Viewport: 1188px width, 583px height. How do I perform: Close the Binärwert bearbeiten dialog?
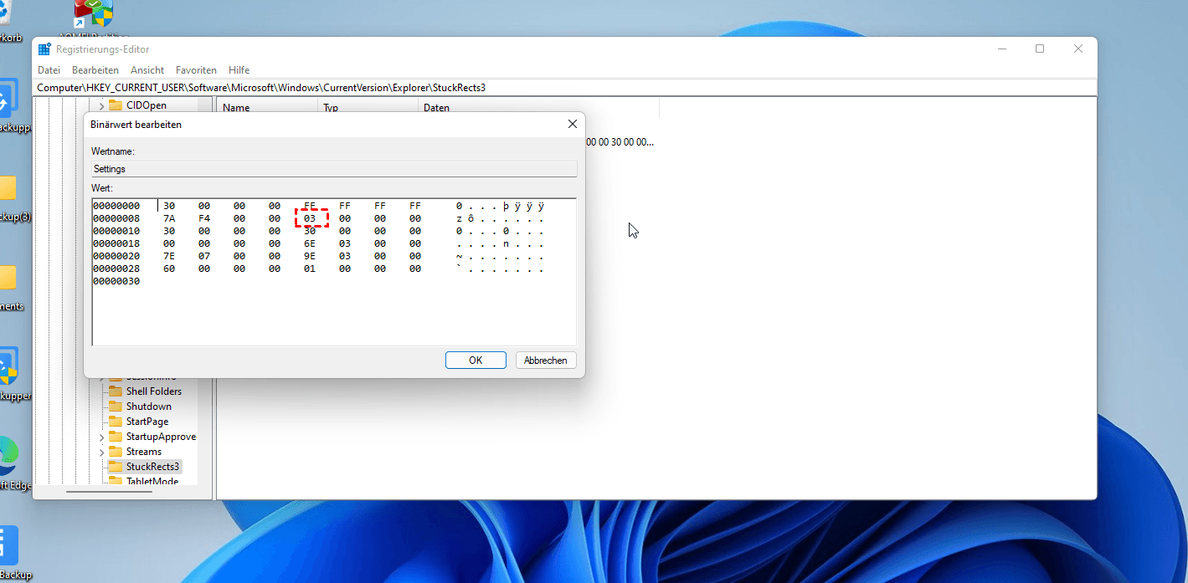pos(573,124)
